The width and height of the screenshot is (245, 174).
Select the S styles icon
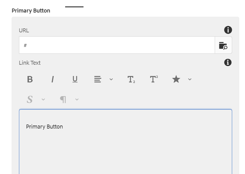(x=30, y=99)
